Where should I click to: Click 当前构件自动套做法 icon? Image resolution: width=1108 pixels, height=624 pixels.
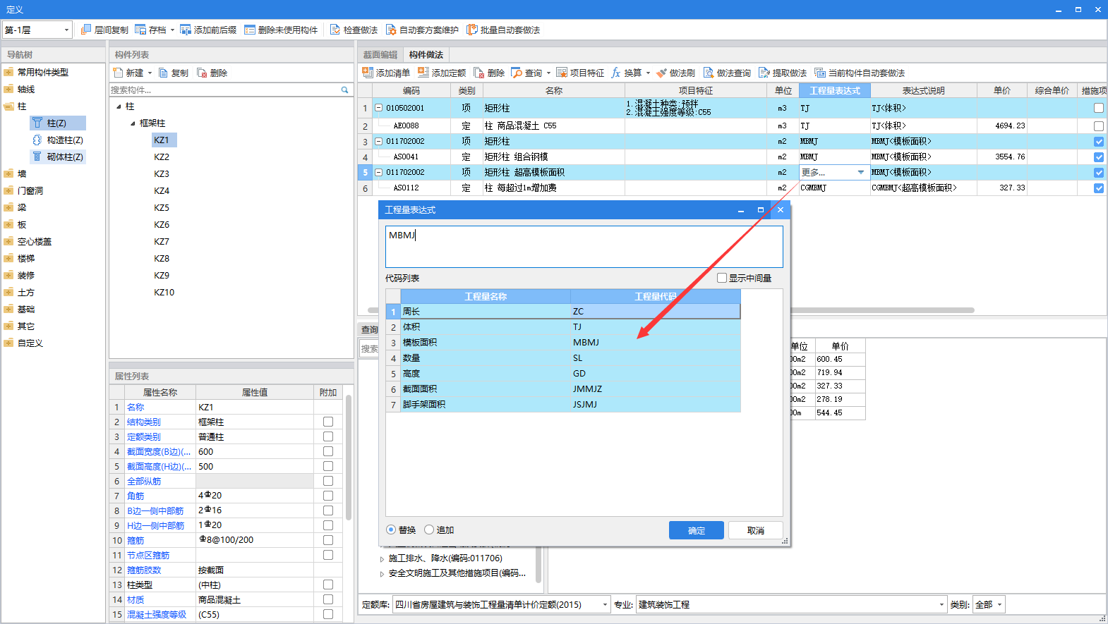click(820, 73)
